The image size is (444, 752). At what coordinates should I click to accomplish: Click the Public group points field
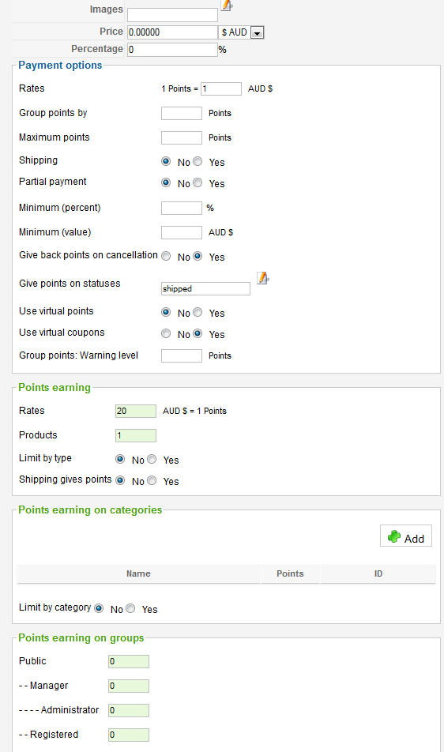pyautogui.click(x=129, y=661)
